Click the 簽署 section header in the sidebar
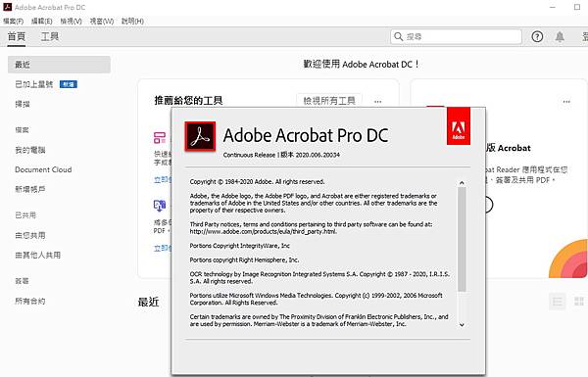The image size is (588, 377). (x=22, y=281)
